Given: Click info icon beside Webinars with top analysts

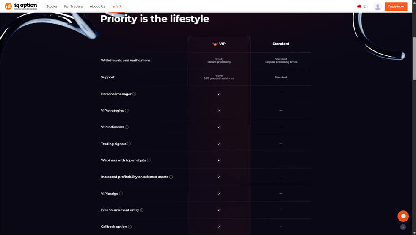Looking at the screenshot, I should (149, 160).
